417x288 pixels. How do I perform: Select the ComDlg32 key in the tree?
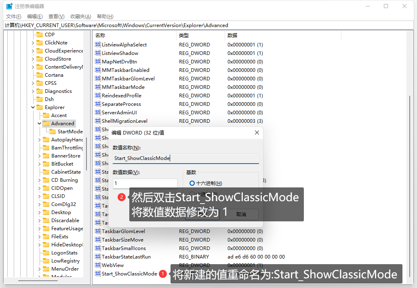tap(63, 204)
